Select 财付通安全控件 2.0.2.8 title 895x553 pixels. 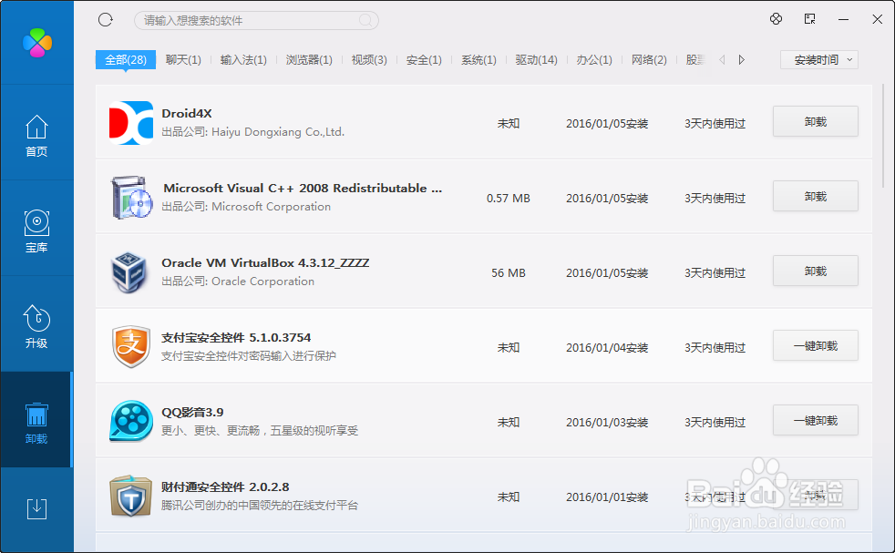[x=225, y=486]
